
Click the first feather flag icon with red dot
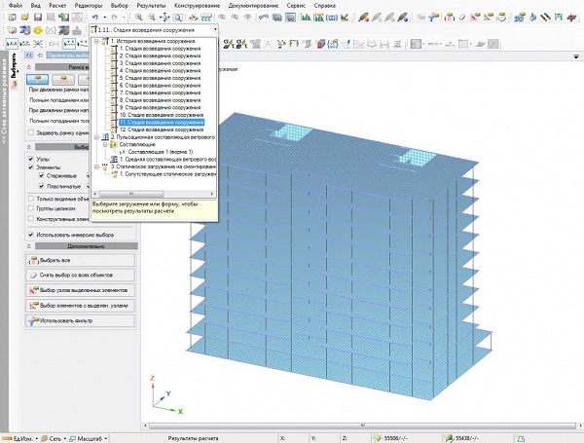pos(363,18)
